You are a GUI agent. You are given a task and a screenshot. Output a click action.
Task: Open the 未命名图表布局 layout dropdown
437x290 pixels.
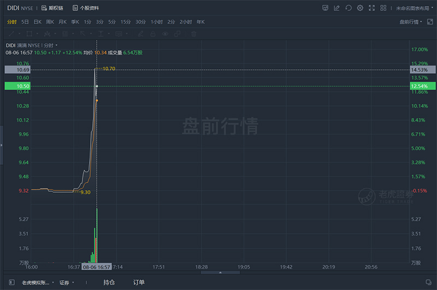click(415, 8)
